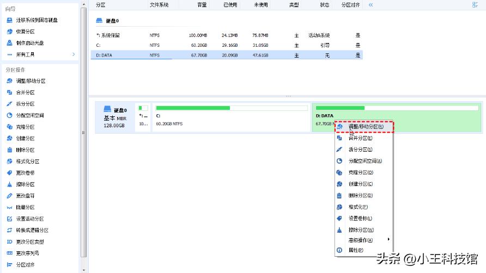Click the small system reserved partition block
This screenshot has width=486, height=273.
pos(143,117)
